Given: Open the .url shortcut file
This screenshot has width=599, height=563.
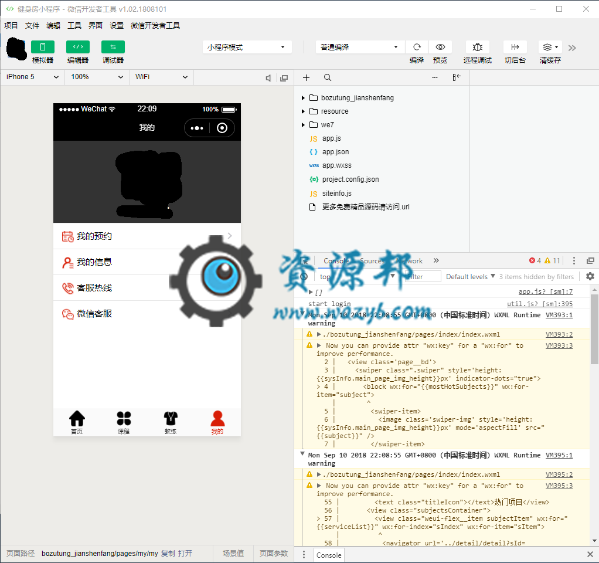Looking at the screenshot, I should tap(366, 207).
